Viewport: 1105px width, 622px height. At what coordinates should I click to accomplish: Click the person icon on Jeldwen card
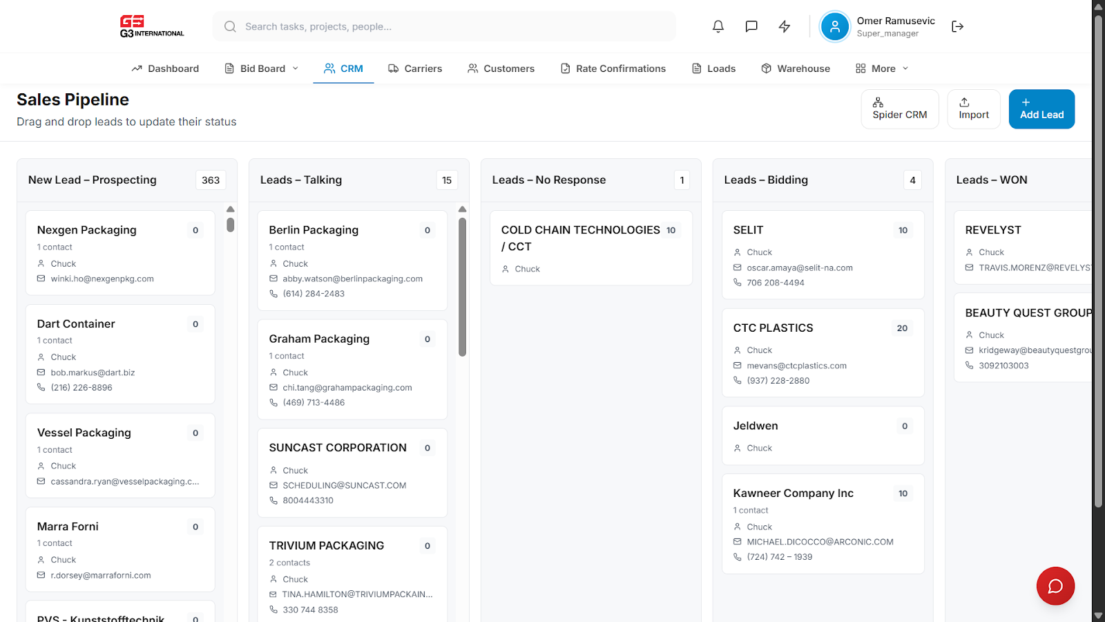coord(738,448)
